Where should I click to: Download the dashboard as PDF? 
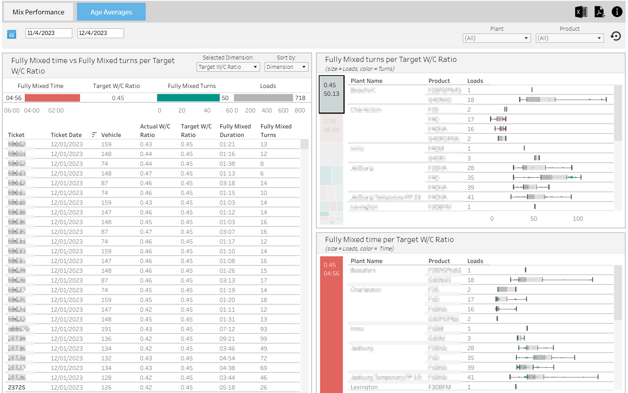pyautogui.click(x=599, y=12)
